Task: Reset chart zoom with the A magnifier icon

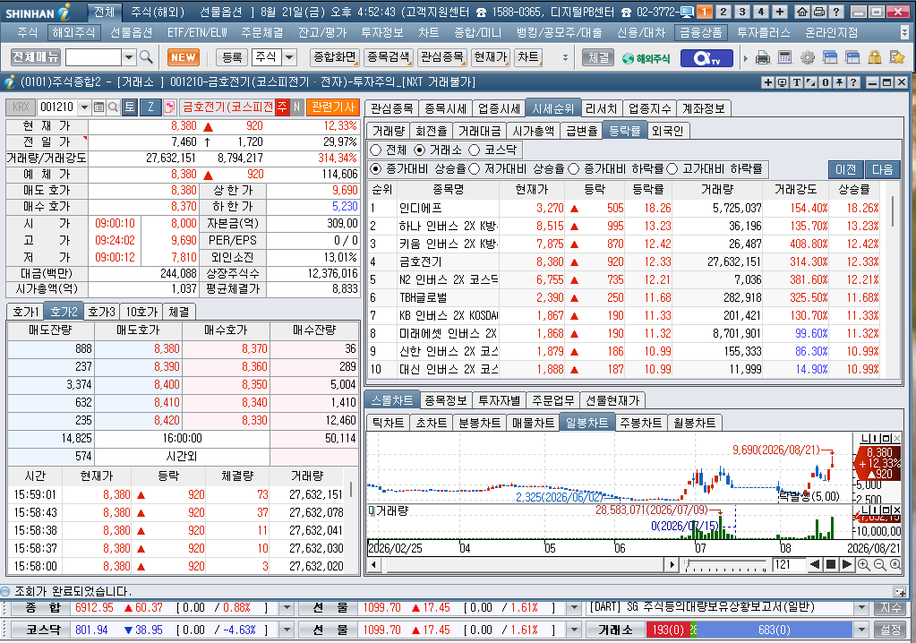Action: [895, 565]
